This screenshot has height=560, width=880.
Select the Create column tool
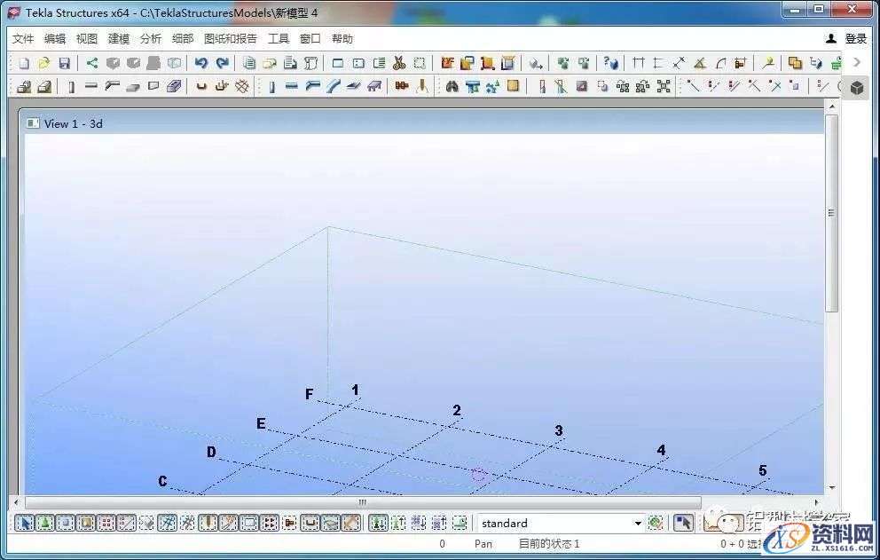pos(72,86)
